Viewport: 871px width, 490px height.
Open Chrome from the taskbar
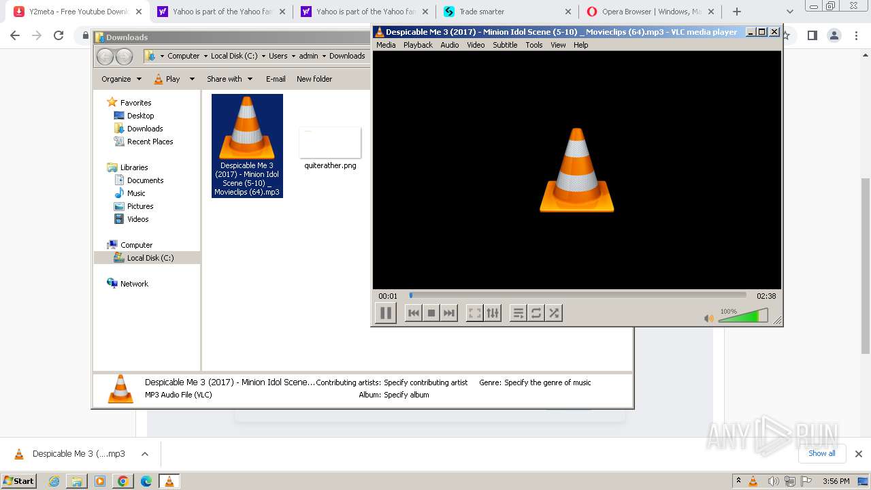(x=123, y=481)
